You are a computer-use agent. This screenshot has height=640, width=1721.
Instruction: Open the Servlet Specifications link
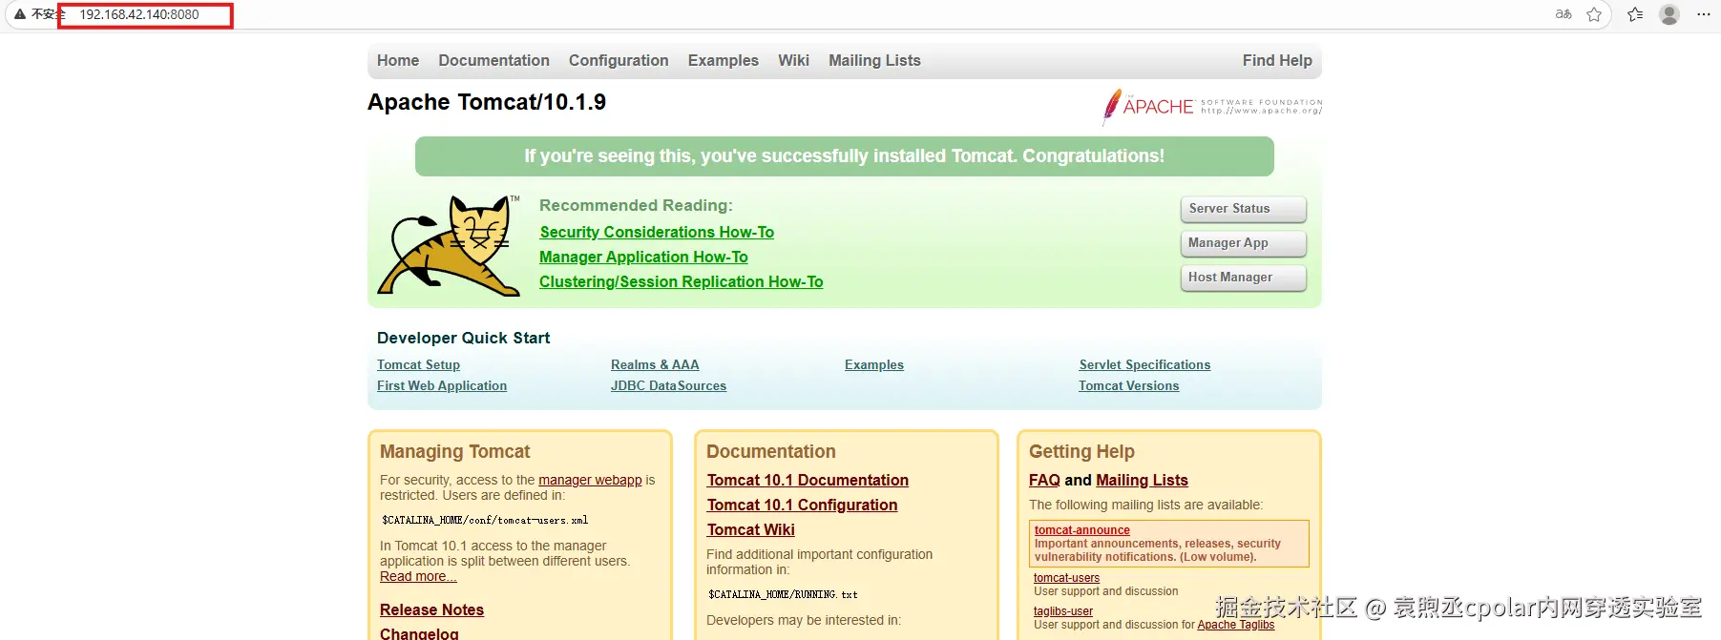1144,364
